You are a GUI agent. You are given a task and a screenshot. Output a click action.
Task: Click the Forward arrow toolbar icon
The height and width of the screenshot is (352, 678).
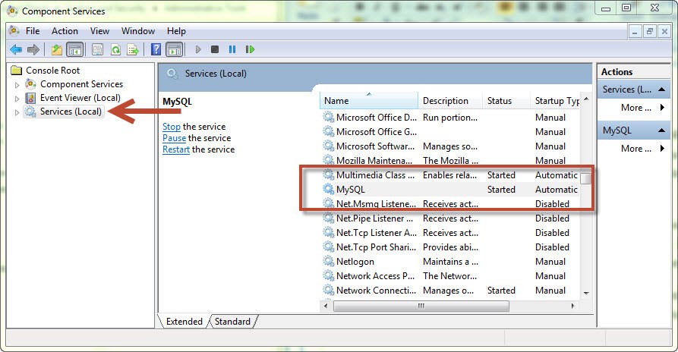33,49
